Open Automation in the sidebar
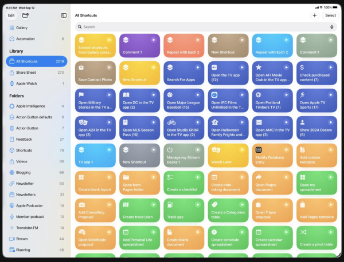The image size is (344, 262). click(37, 39)
